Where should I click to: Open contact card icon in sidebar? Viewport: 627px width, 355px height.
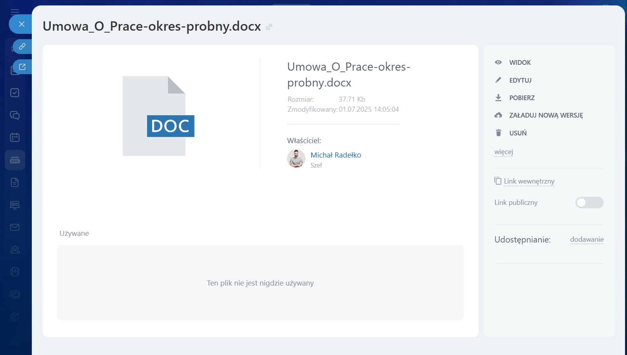pos(15,294)
